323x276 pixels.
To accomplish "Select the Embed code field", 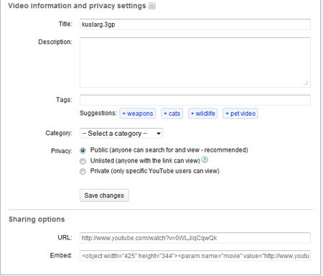I will 195,256.
